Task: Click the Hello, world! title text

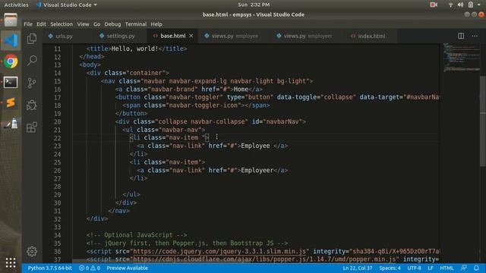Action: point(134,49)
